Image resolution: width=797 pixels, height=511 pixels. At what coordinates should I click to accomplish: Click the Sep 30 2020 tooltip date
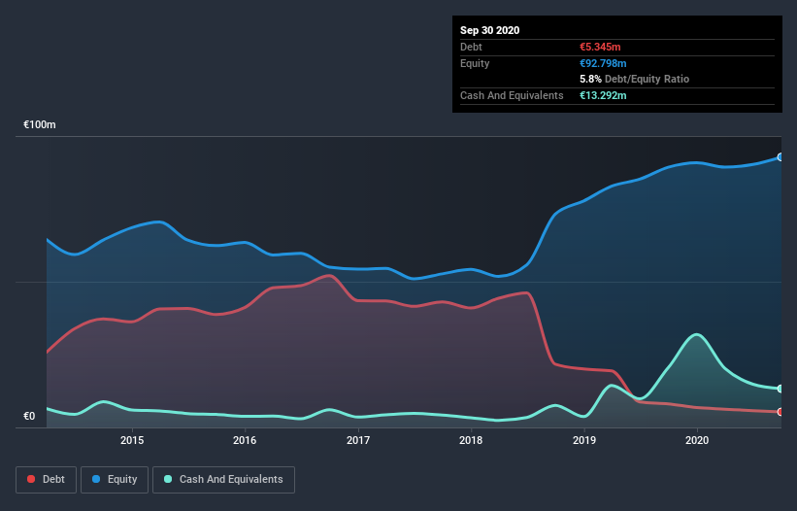point(489,30)
